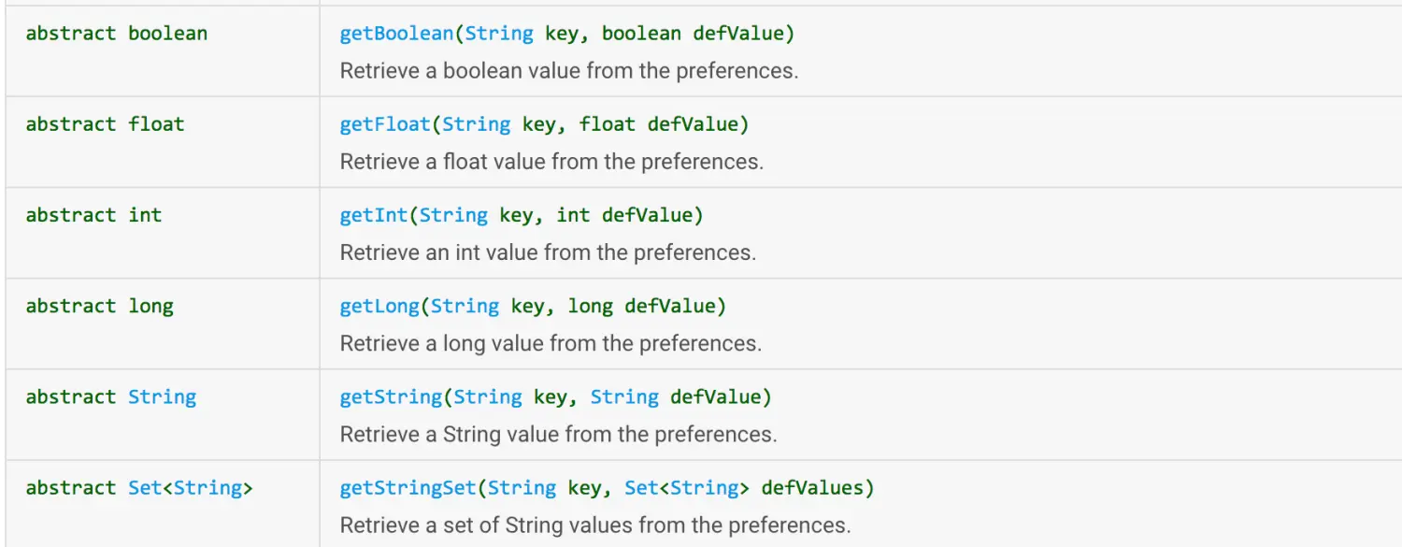Click String type in getInt parameters
This screenshot has width=1402, height=547.
coord(454,215)
